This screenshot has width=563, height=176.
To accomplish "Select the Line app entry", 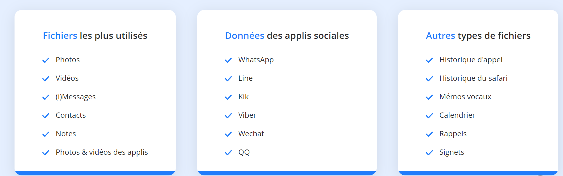I will (x=245, y=78).
